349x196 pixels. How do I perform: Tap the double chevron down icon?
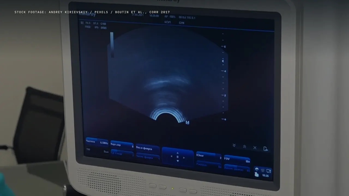coord(234,145)
